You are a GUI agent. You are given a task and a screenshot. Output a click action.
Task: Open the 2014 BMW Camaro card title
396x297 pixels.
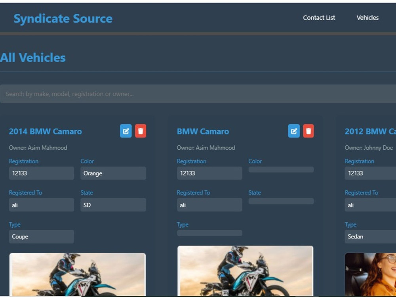pyautogui.click(x=46, y=131)
